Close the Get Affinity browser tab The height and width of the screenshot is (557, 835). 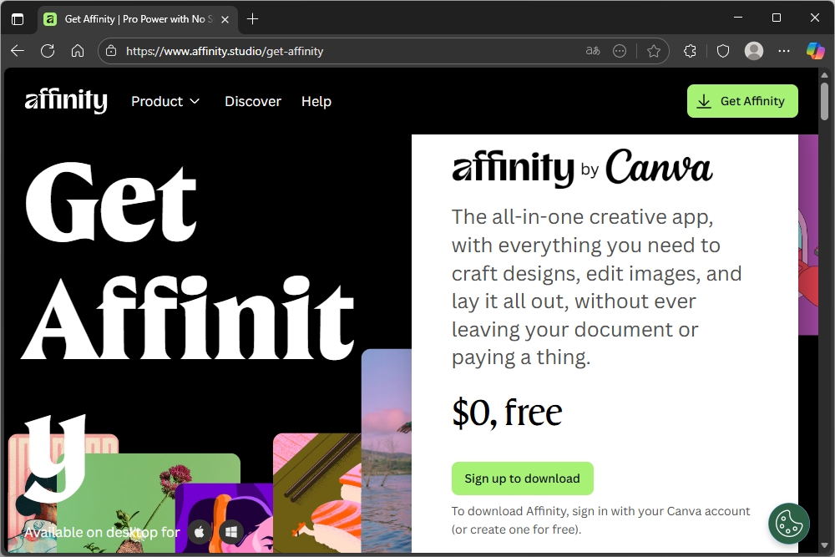(225, 19)
